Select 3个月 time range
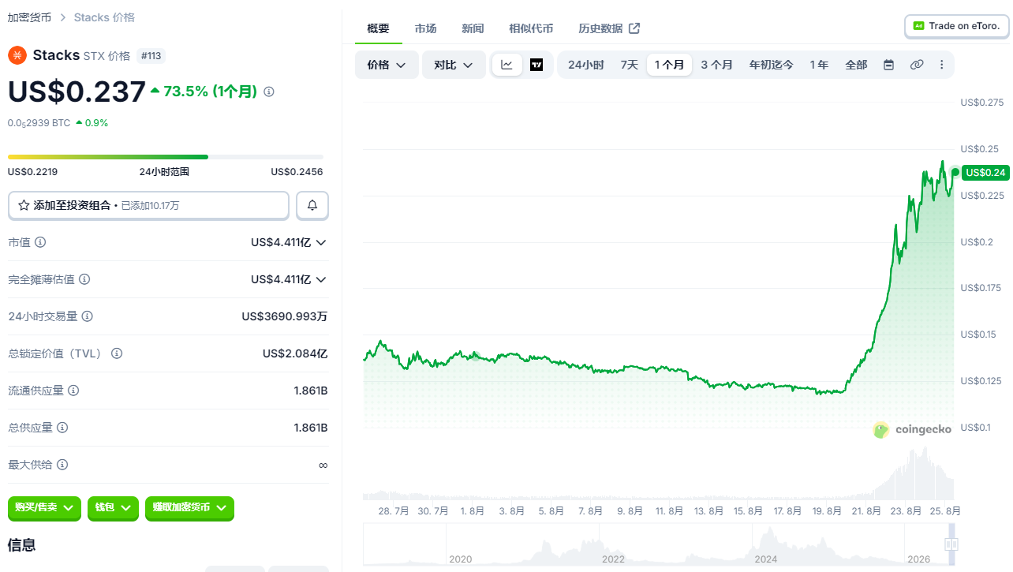Screen dimensions: 1013x572 click(x=716, y=65)
